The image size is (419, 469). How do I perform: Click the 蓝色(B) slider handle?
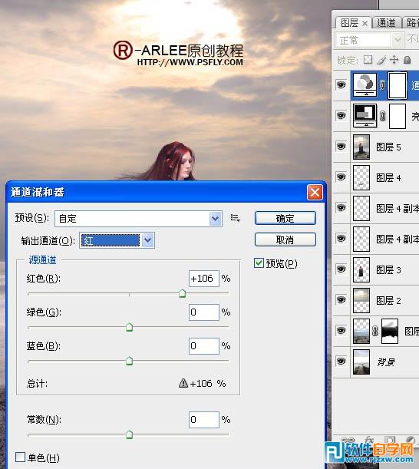coord(129,361)
